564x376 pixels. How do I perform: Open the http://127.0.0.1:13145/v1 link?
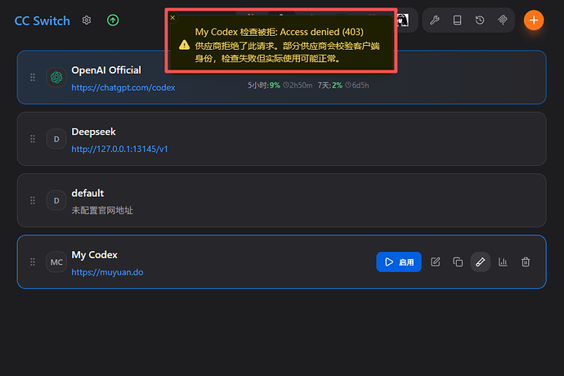pyautogui.click(x=119, y=149)
